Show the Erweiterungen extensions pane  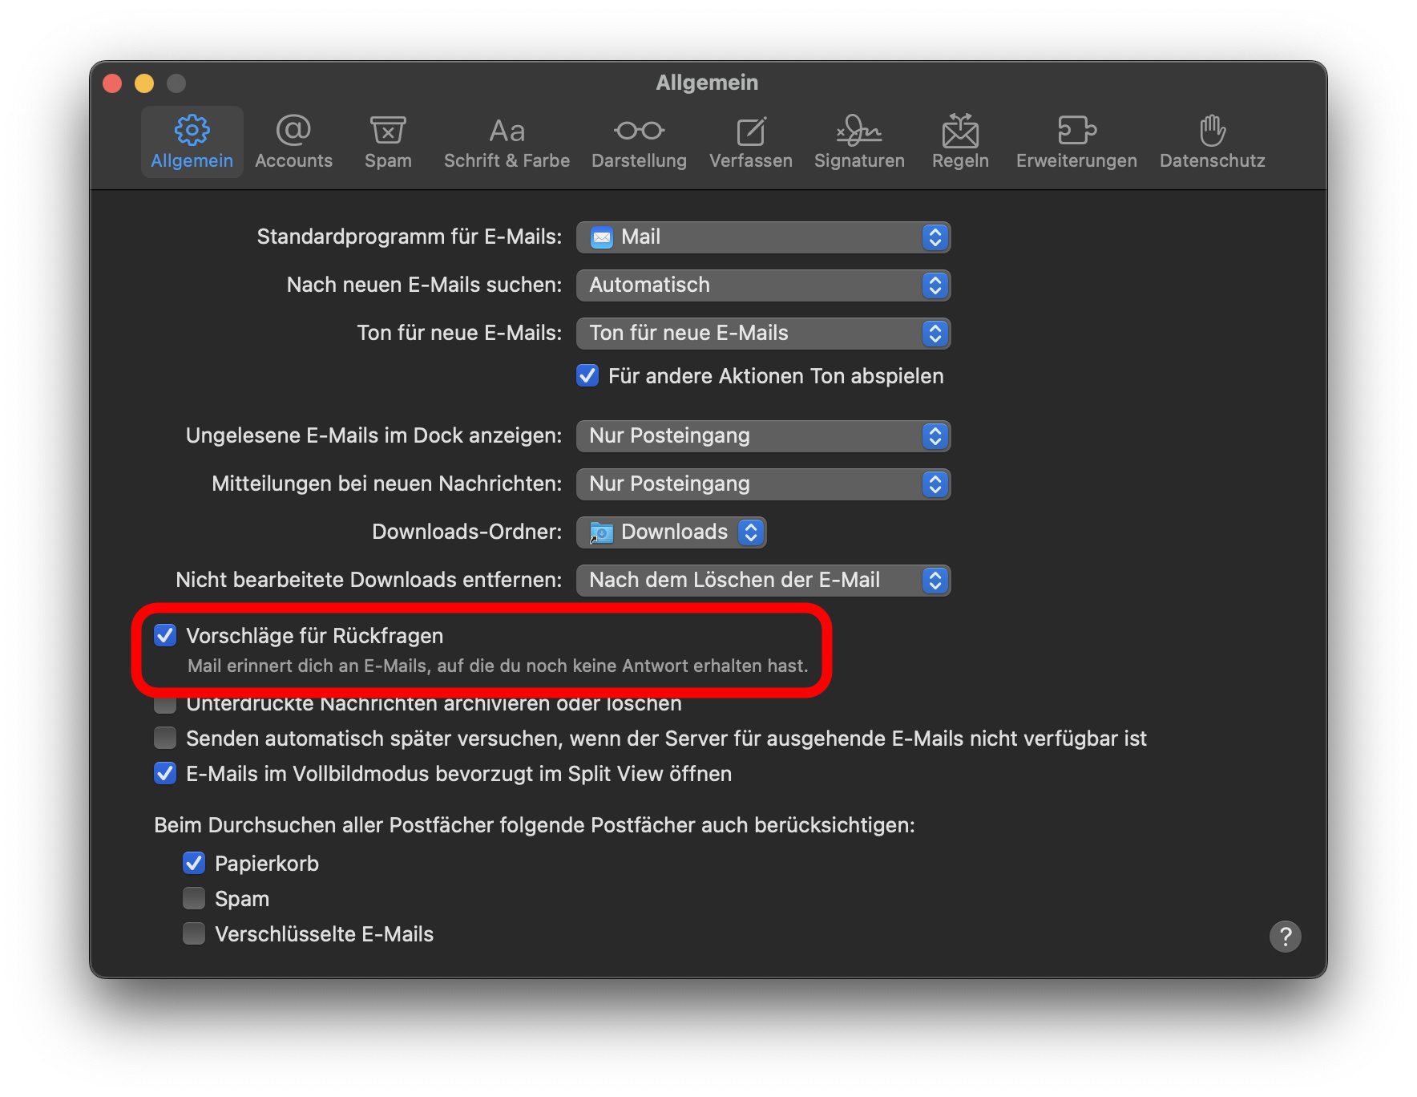1076,142
